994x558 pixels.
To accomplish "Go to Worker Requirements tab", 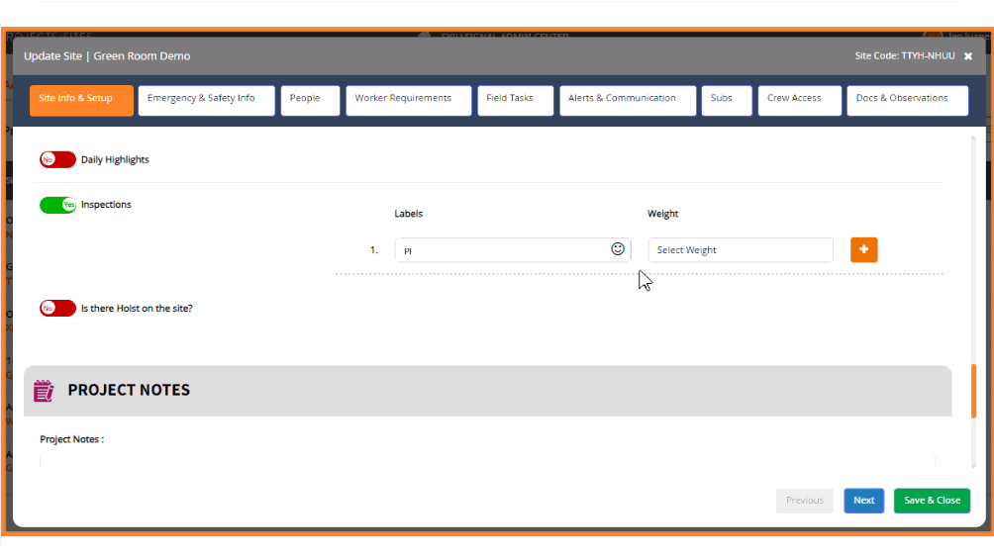I will [408, 100].
